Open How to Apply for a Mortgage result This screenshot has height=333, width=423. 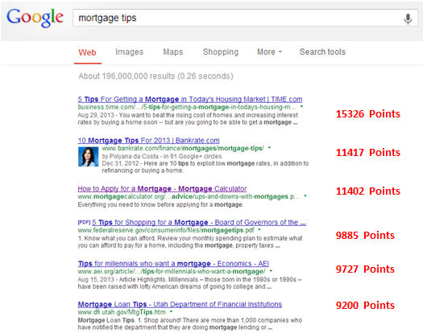[162, 188]
